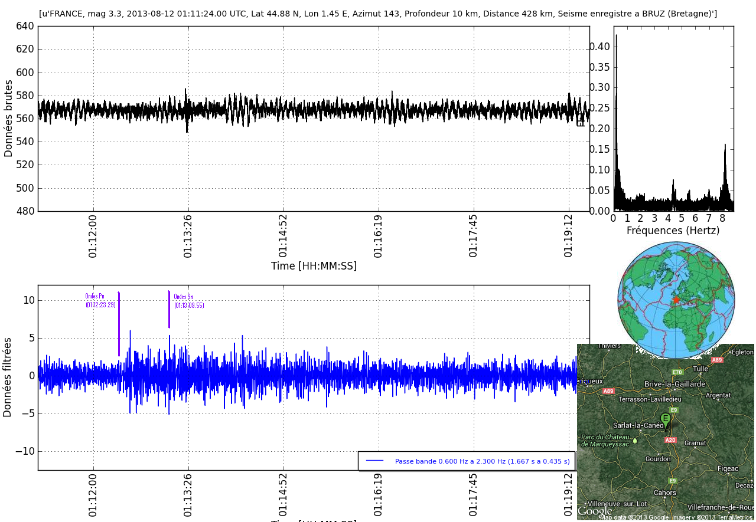Click the globe projection thumbnail
756x522 pixels.
[x=676, y=300]
